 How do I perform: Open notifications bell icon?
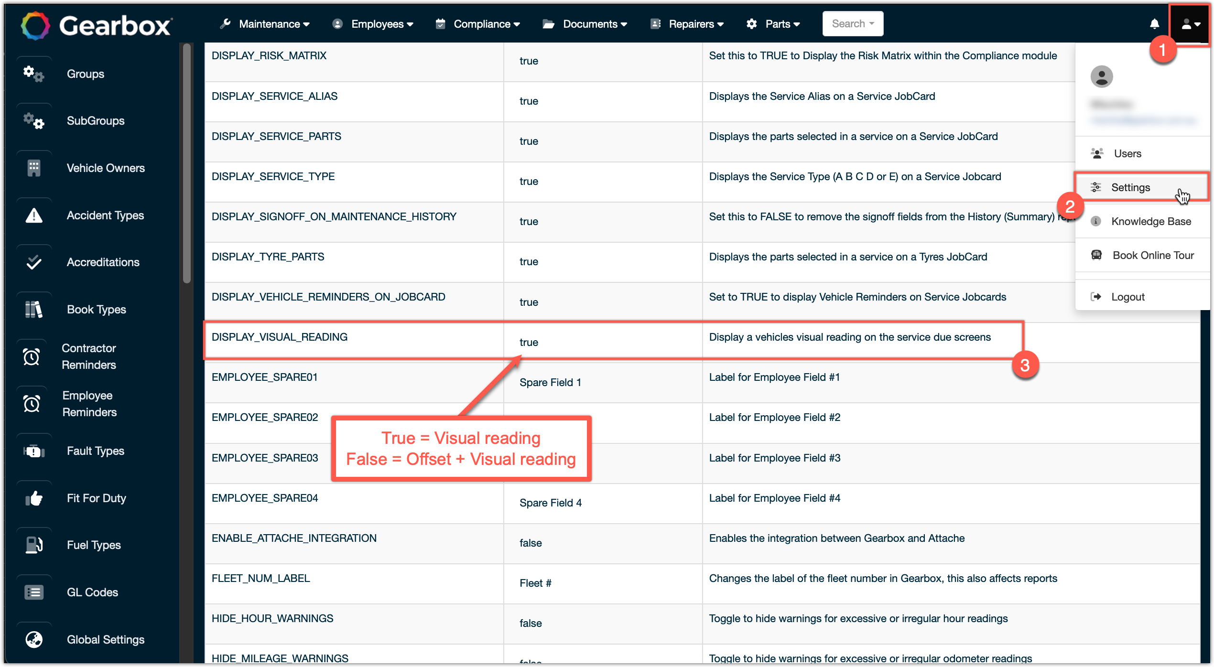[x=1155, y=24]
